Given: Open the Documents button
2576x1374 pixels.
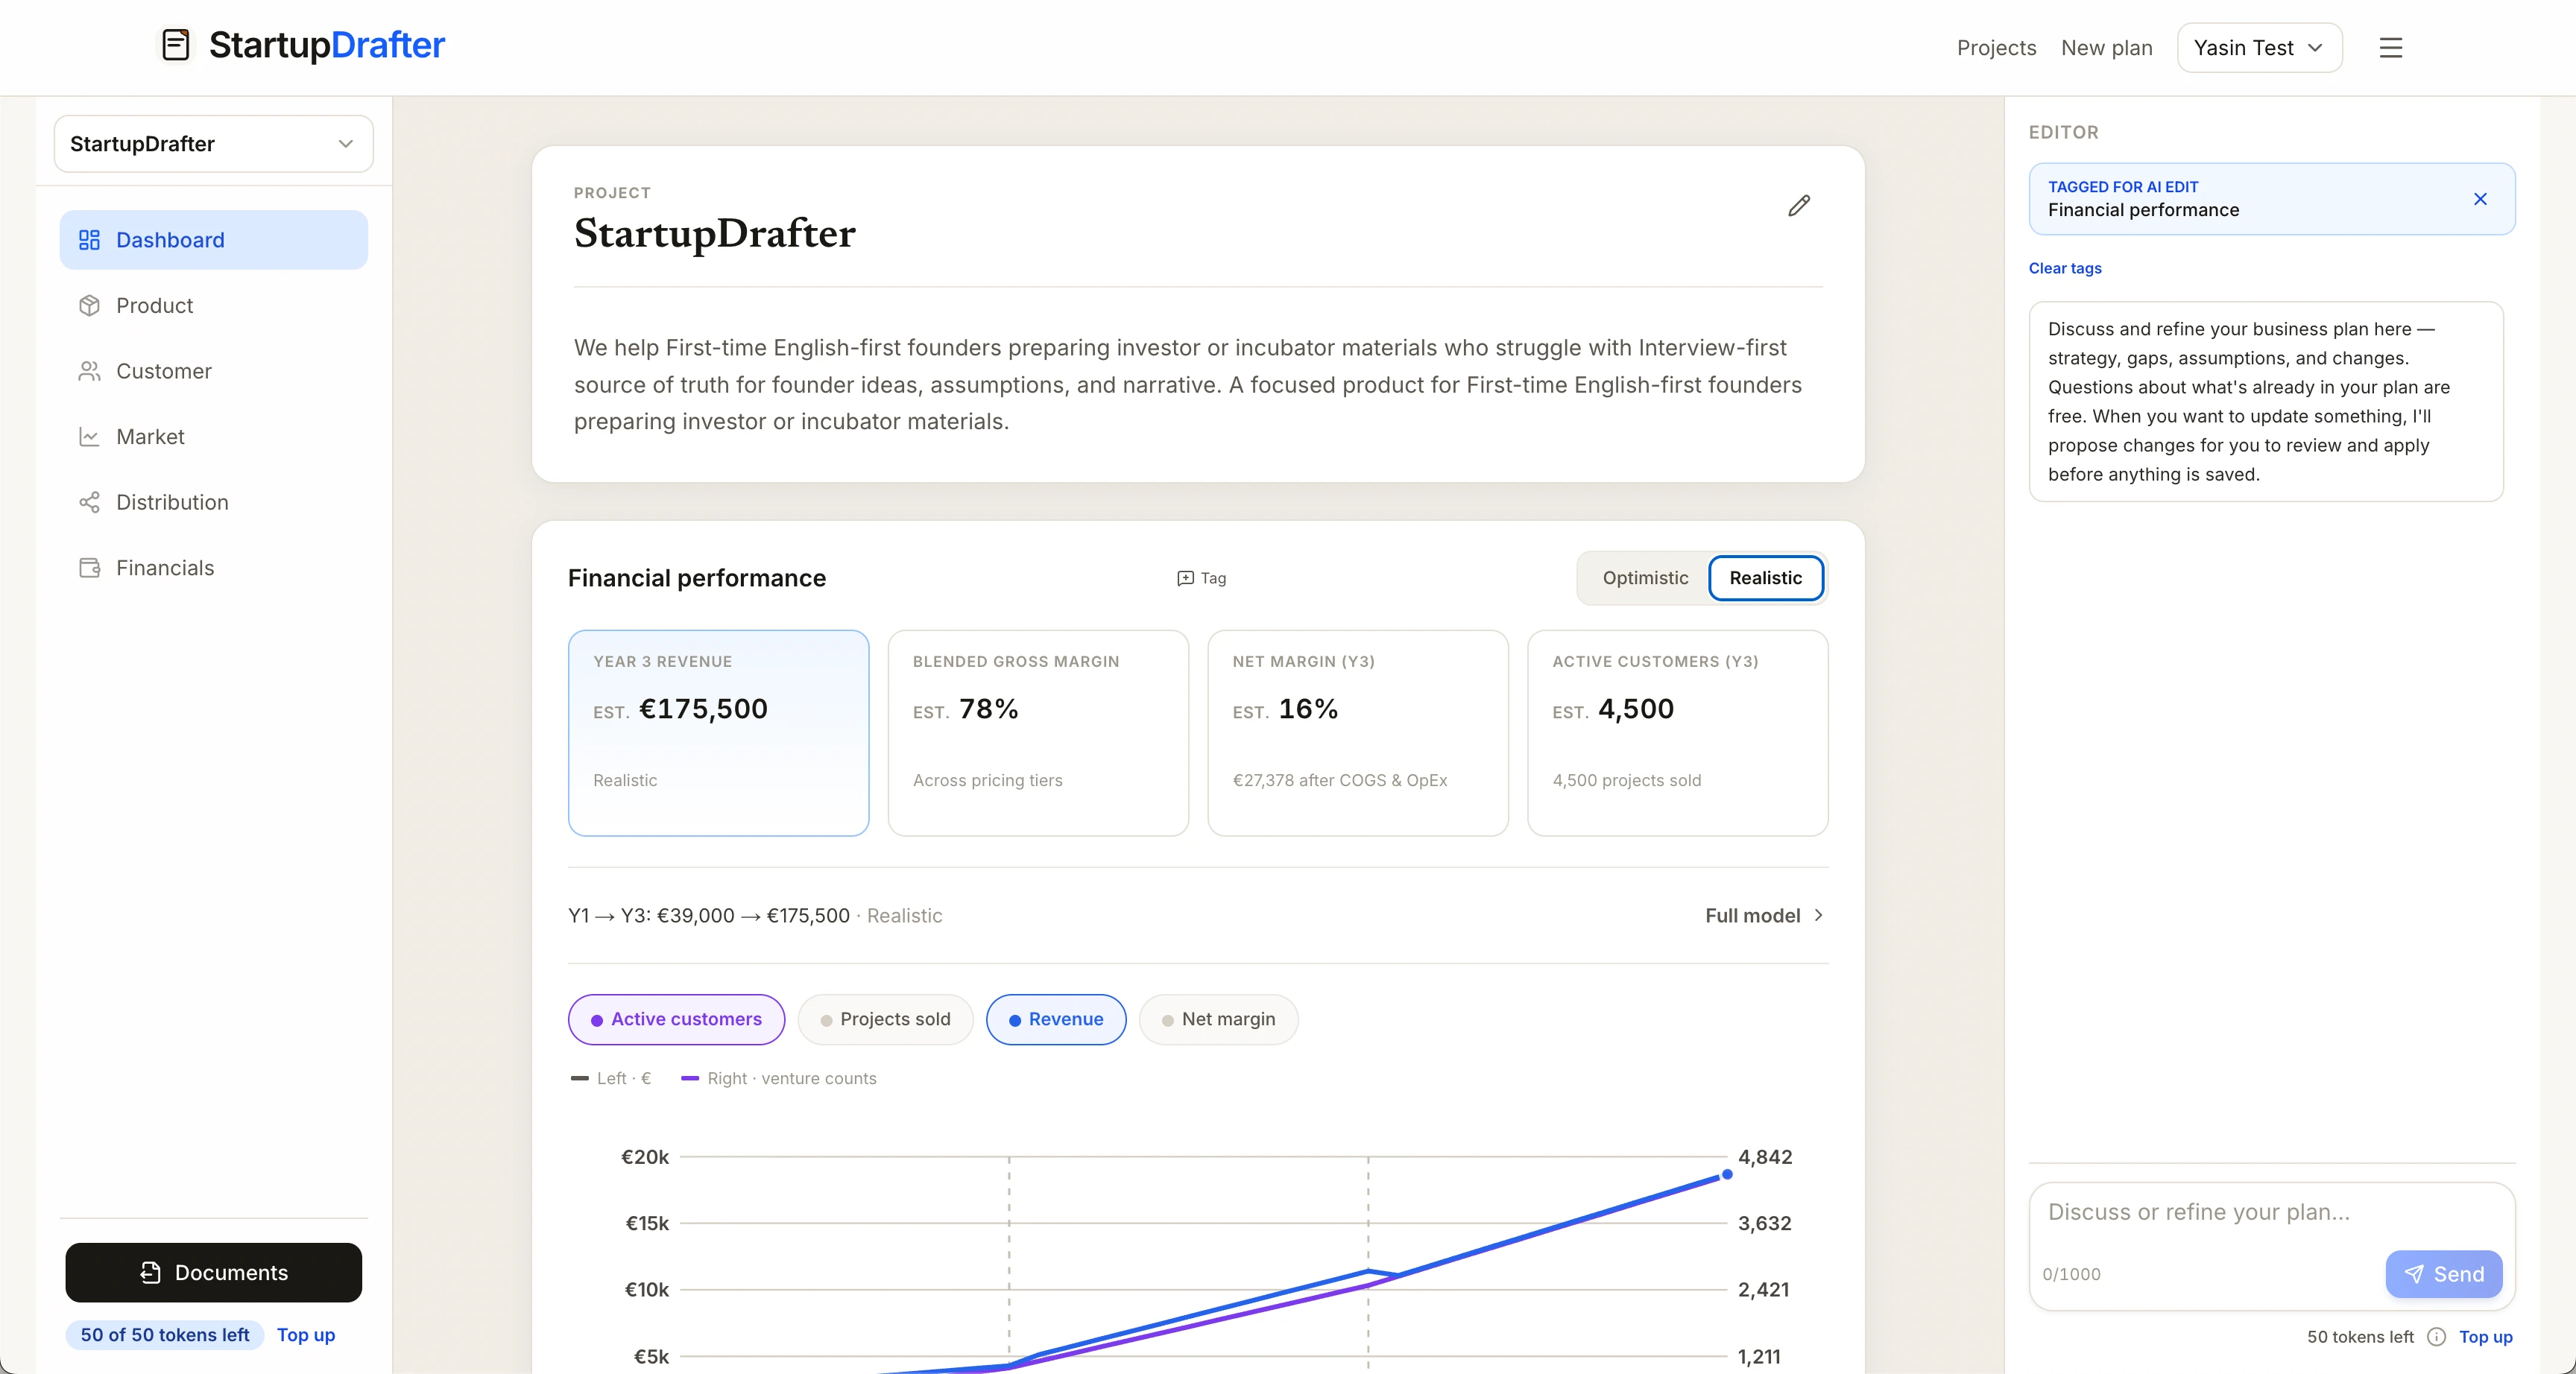Looking at the screenshot, I should click(213, 1272).
